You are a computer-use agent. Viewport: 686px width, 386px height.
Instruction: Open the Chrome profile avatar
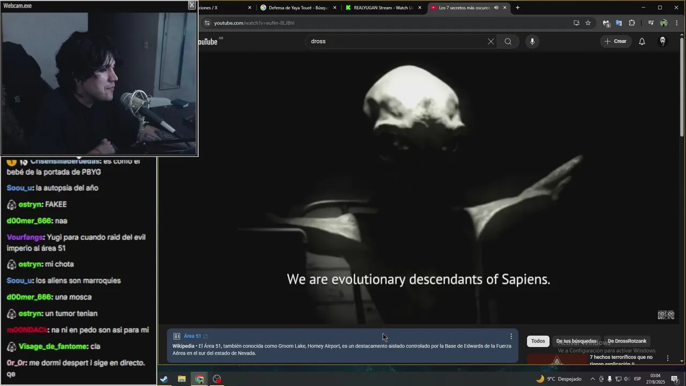[x=663, y=23]
